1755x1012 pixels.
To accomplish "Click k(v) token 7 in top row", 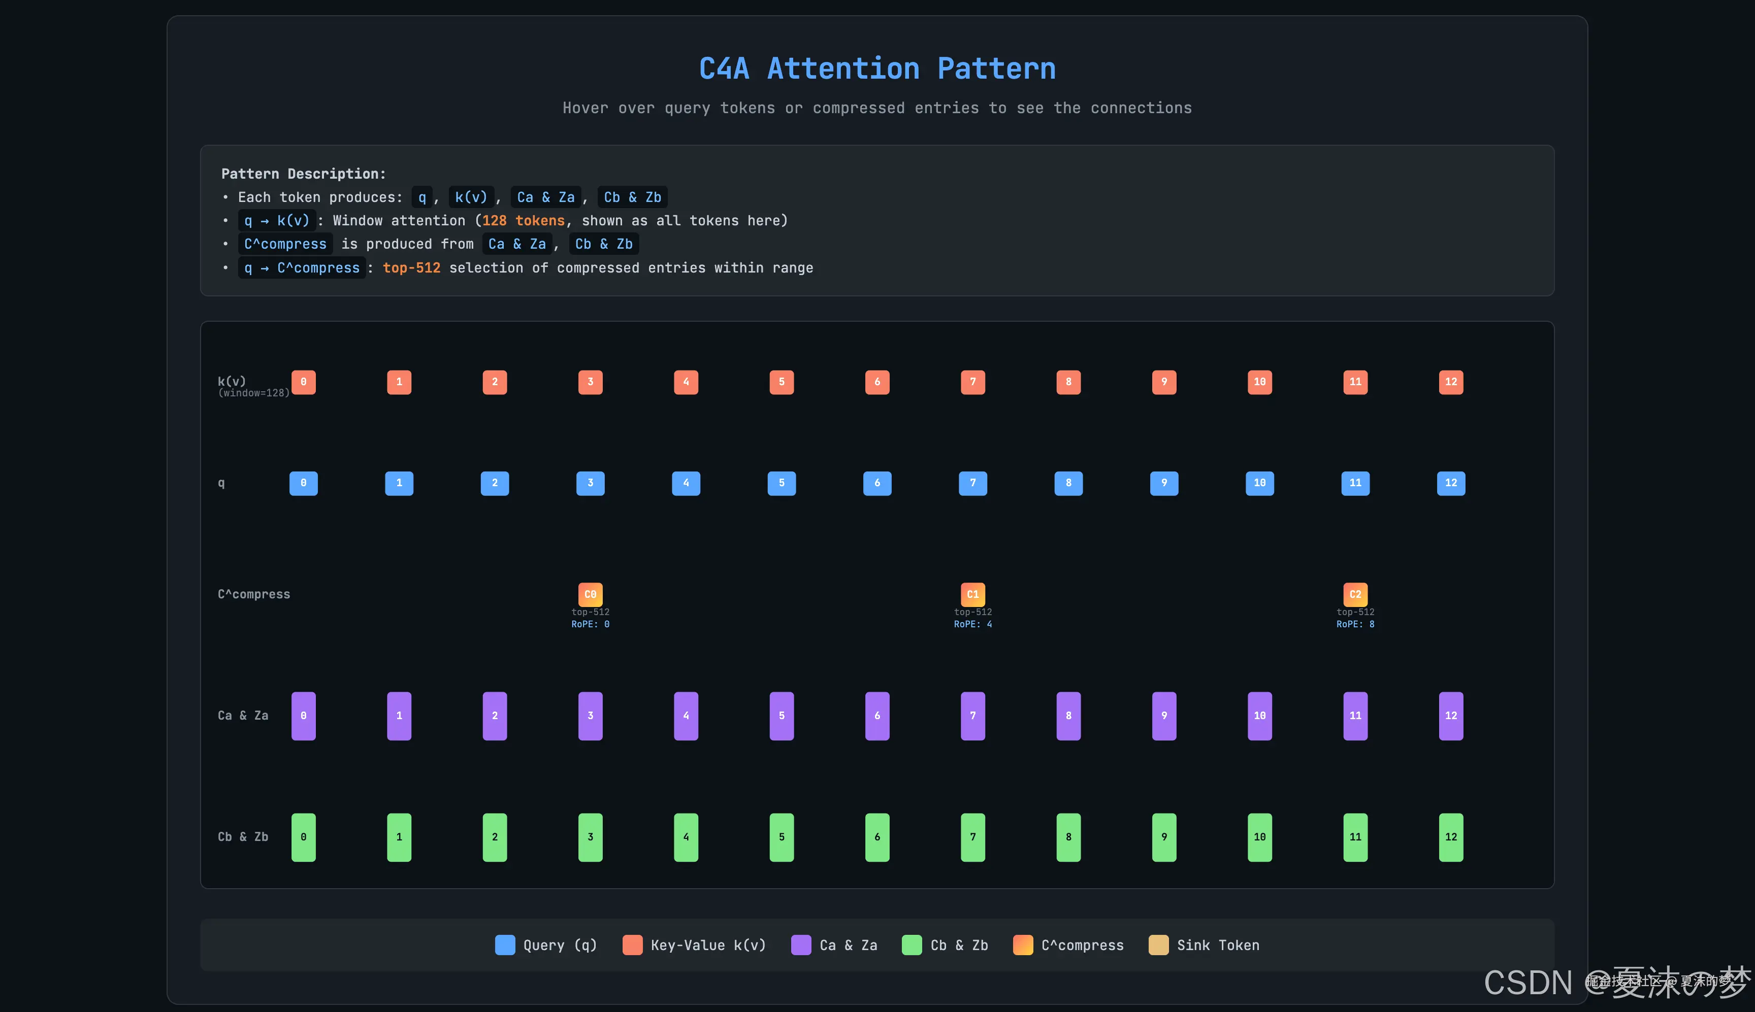I will (x=973, y=382).
